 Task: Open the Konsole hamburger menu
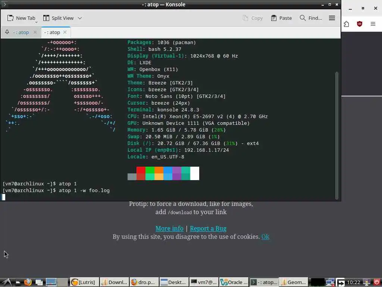click(x=332, y=18)
